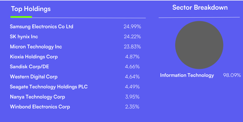Click the Sector Breakdown heading
The height and width of the screenshot is (122, 243).
(200, 8)
